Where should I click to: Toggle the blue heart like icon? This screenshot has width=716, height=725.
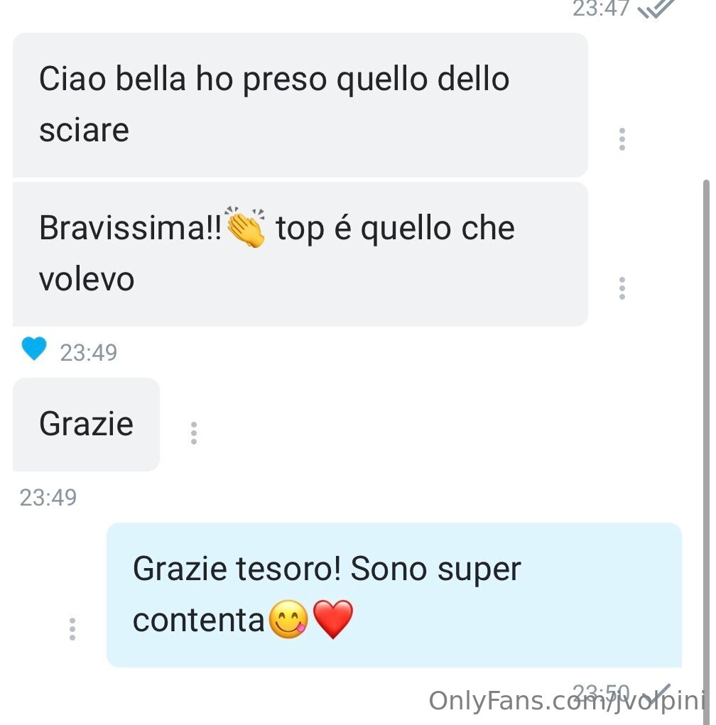pyautogui.click(x=34, y=349)
